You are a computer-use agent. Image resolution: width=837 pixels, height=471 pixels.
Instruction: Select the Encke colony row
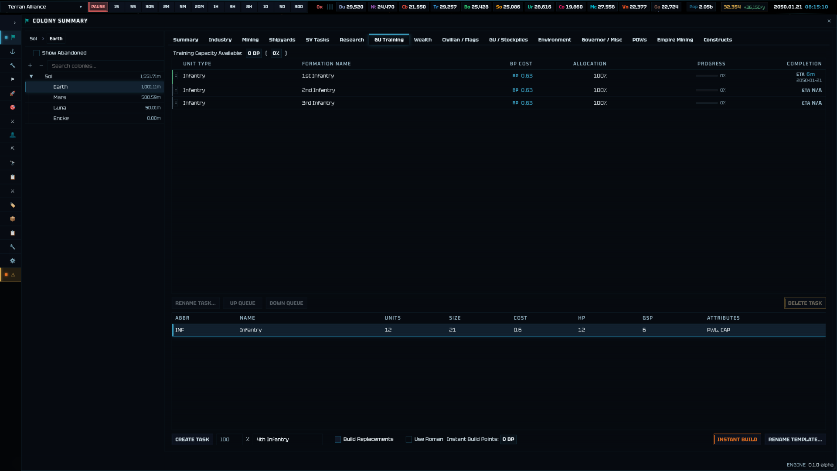tap(95, 118)
